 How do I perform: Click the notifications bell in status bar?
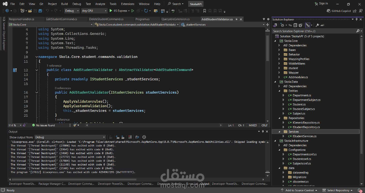pos(360,190)
